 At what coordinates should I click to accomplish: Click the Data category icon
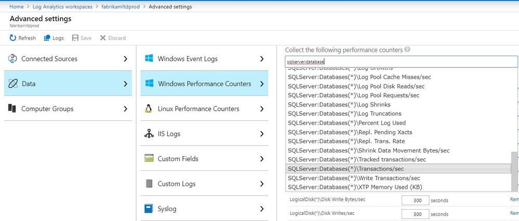pyautogui.click(x=12, y=84)
